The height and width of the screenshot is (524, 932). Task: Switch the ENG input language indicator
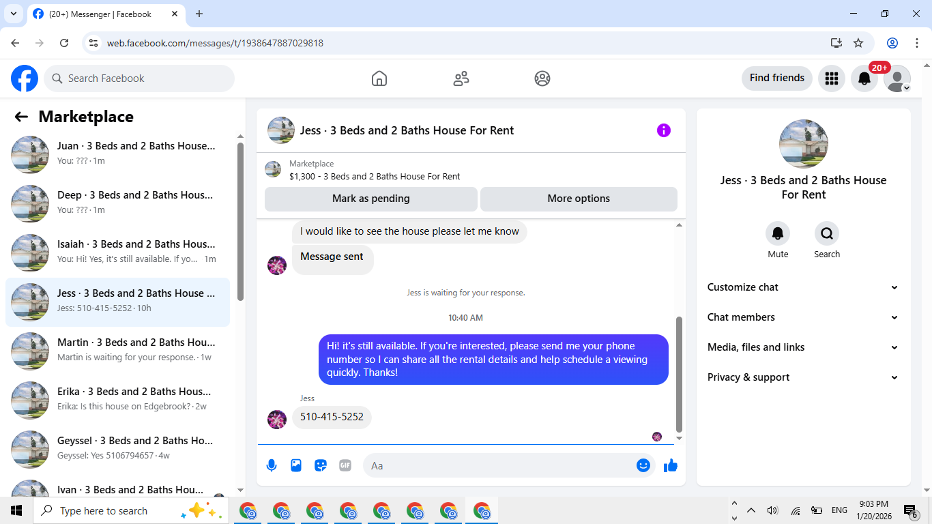coord(839,510)
